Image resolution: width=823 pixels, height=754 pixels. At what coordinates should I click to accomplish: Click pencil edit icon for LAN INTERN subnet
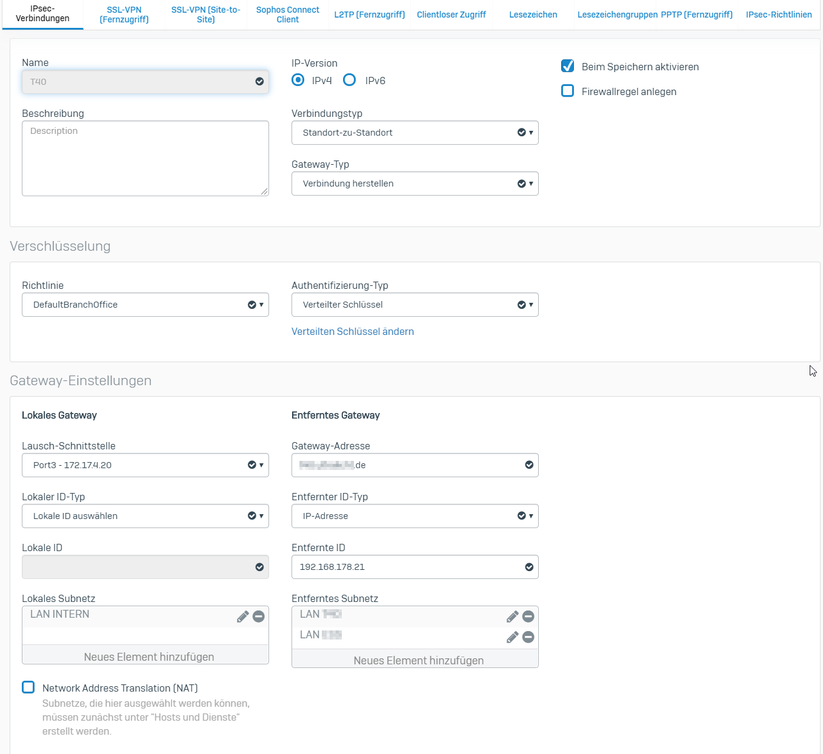242,617
